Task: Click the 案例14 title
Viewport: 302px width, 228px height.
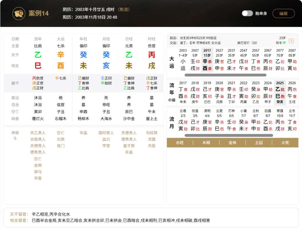Action: pos(39,13)
